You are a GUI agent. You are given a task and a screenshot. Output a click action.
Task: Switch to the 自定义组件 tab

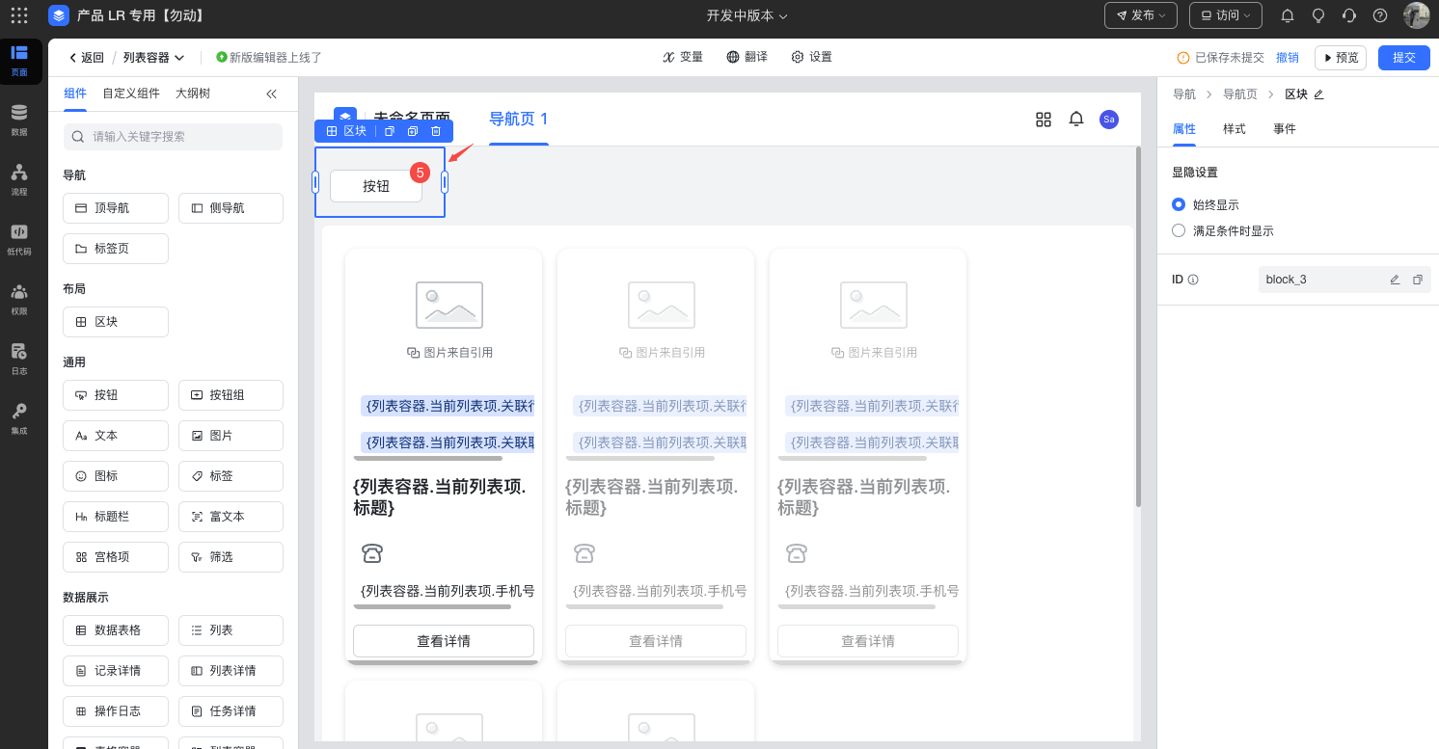(131, 94)
